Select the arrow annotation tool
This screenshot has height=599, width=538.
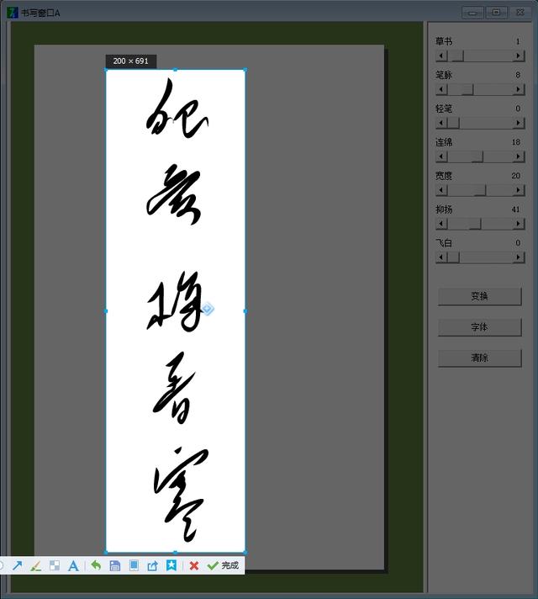click(17, 565)
